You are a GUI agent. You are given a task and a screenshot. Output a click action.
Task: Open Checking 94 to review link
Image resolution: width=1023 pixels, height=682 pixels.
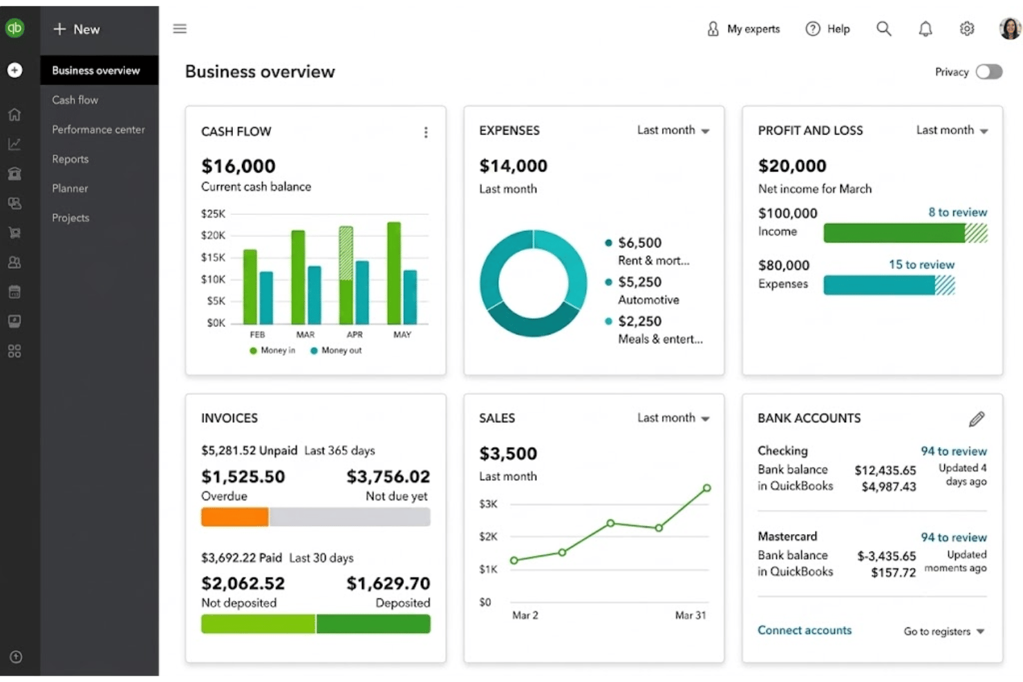(x=954, y=451)
